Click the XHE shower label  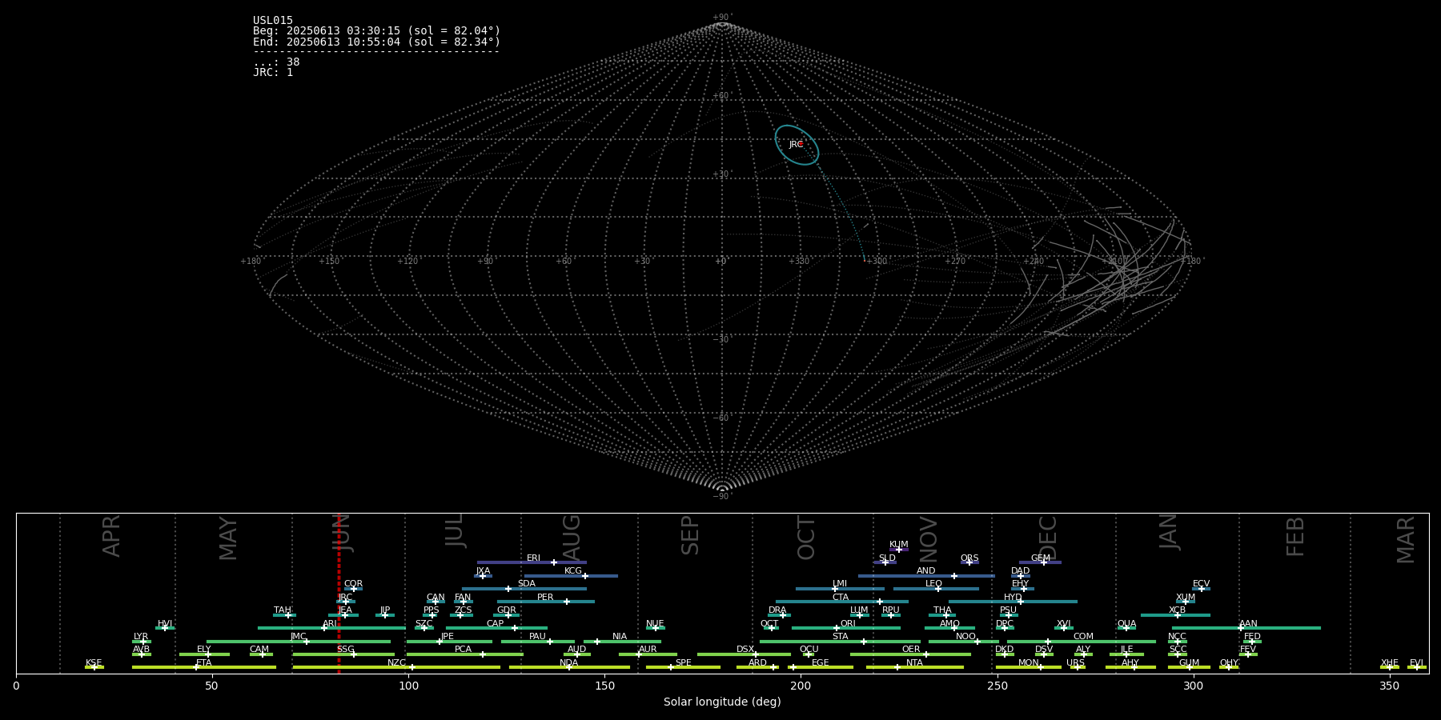pos(1389,662)
